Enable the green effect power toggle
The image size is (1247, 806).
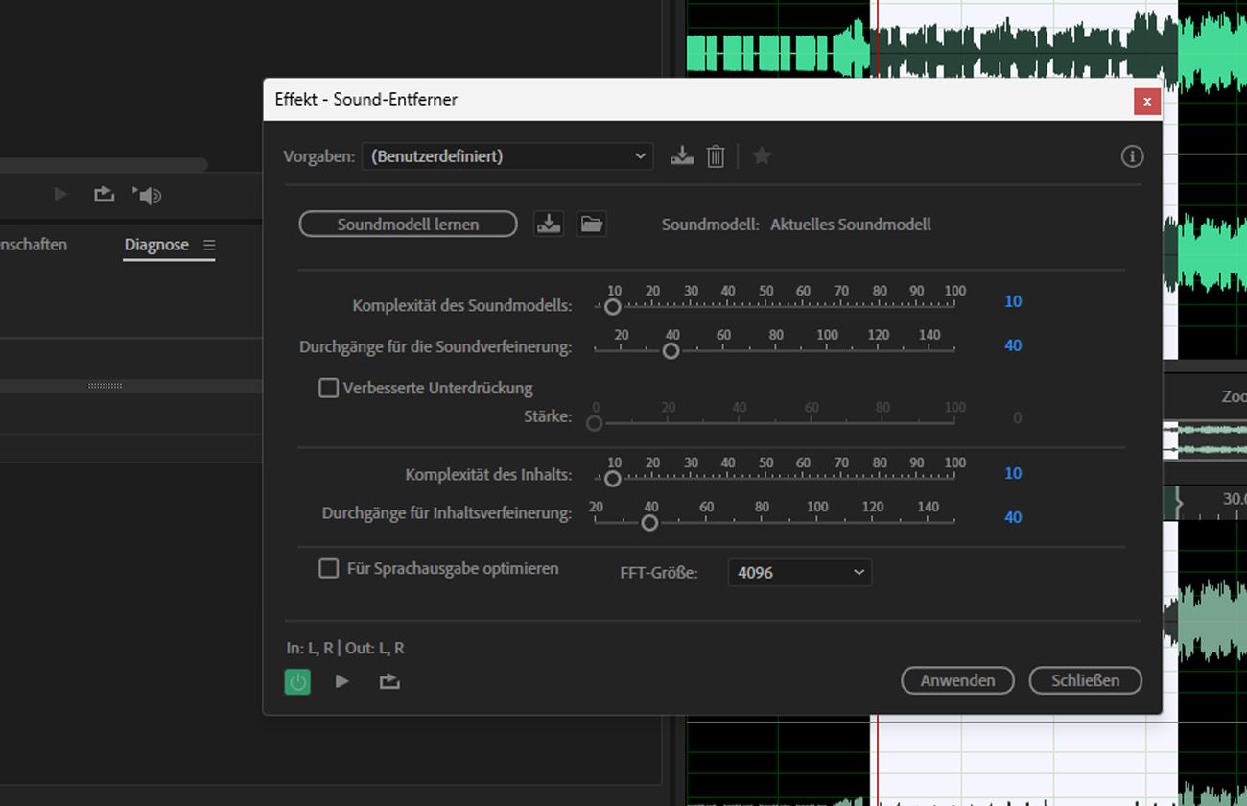(297, 680)
